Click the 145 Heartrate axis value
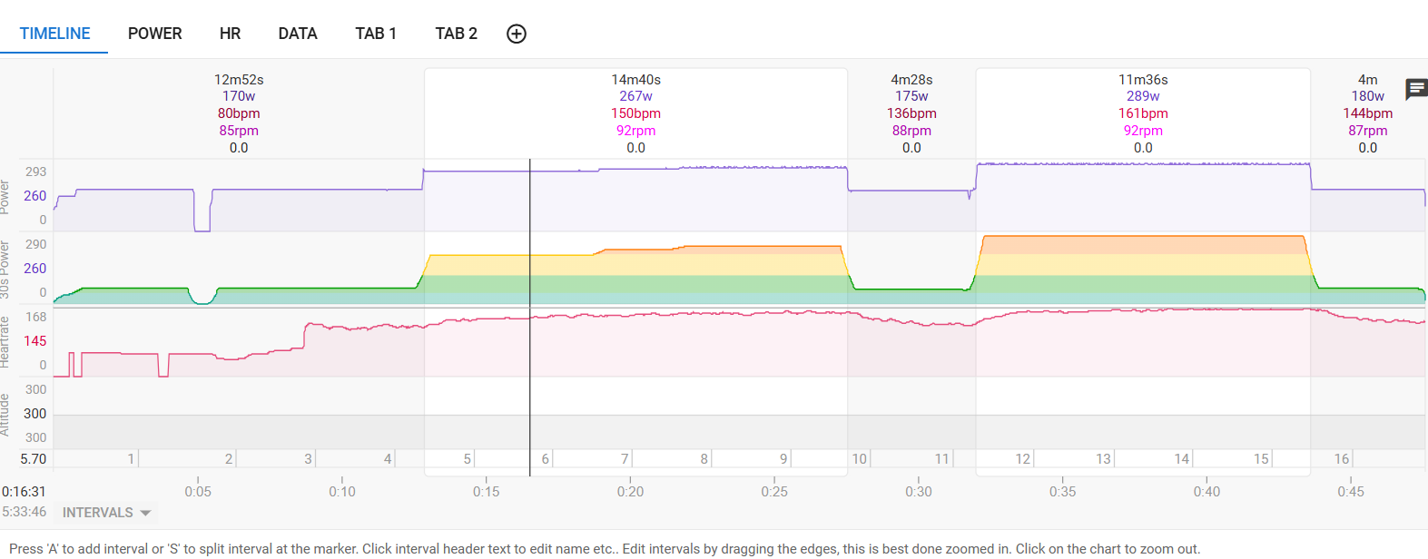The height and width of the screenshot is (559, 1428). click(x=35, y=341)
